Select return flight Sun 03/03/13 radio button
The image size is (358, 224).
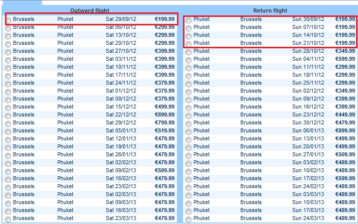click(x=188, y=196)
